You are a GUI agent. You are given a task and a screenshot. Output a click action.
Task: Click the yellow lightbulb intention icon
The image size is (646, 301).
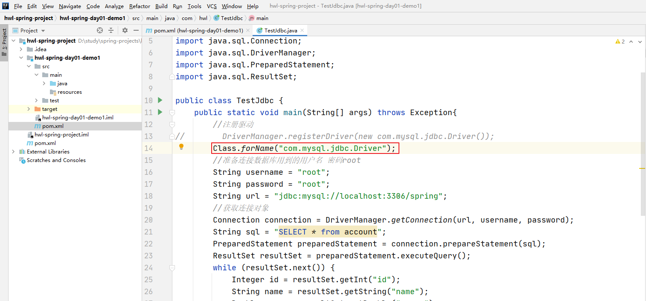pyautogui.click(x=181, y=147)
